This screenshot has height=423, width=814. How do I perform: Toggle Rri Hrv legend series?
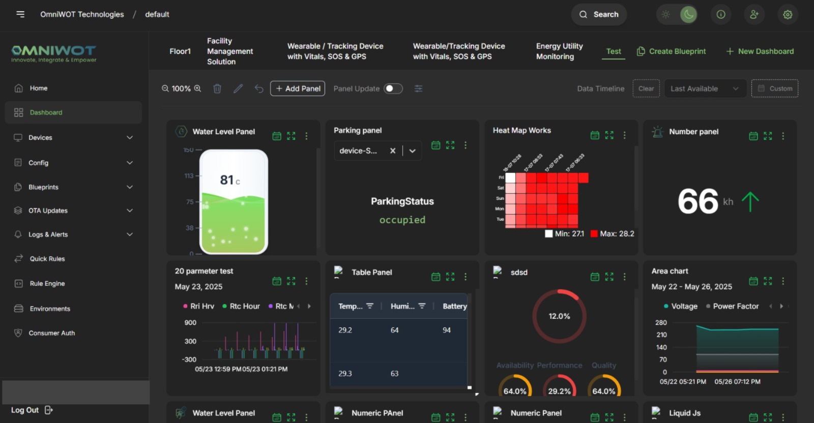click(x=198, y=306)
